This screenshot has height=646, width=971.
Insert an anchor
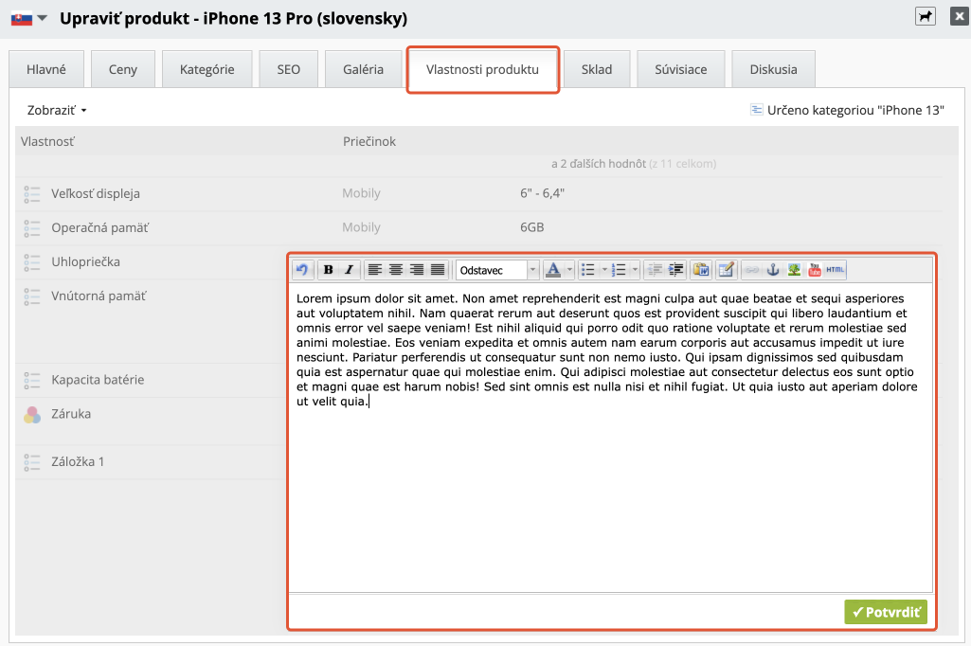click(773, 269)
